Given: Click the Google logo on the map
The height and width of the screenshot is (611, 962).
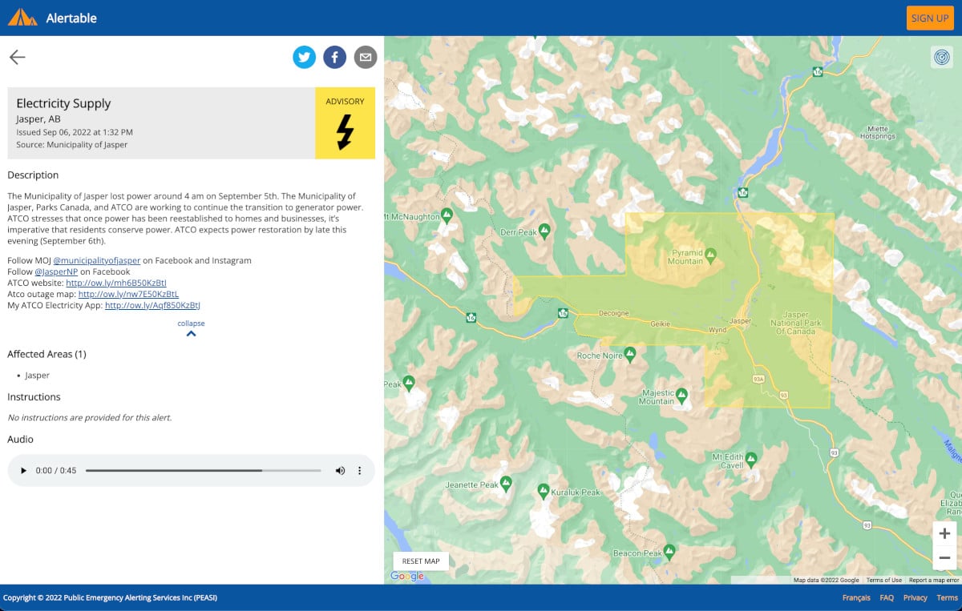Looking at the screenshot, I should pyautogui.click(x=407, y=576).
